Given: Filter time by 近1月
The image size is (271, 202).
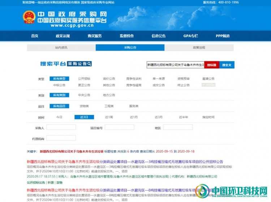Looking at the screenshot, I should [134, 117].
